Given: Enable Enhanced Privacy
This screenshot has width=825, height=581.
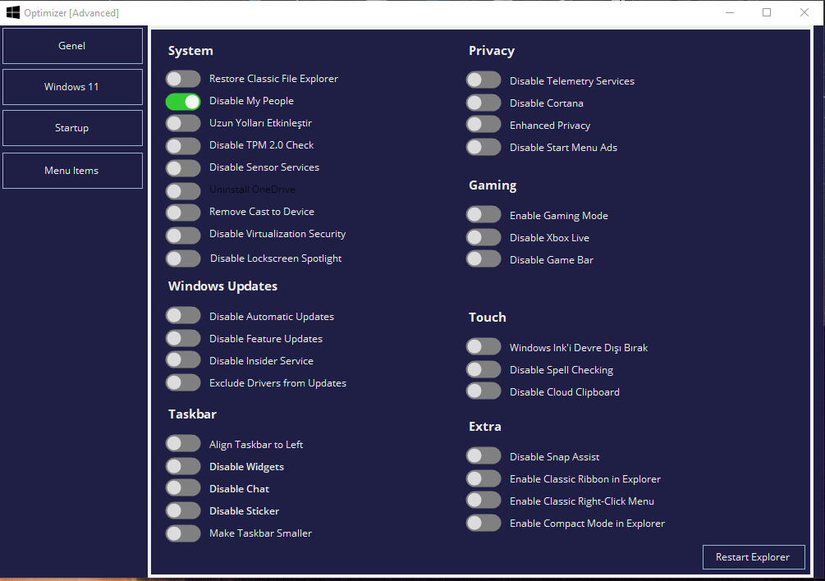Looking at the screenshot, I should [x=484, y=124].
